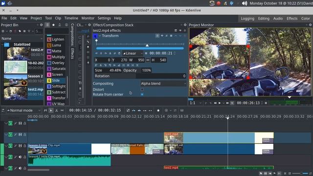Open the Linear keyframe interpolation dropdown
Image resolution: width=313 pixels, height=176 pixels.
pos(133,53)
